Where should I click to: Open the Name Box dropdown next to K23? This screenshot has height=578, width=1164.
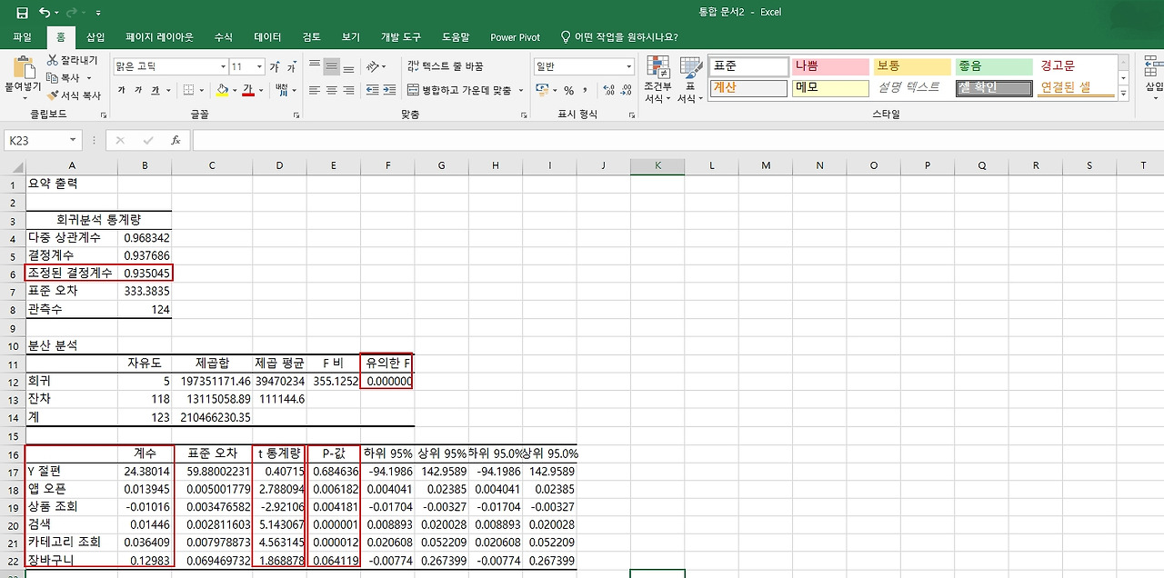[x=73, y=140]
